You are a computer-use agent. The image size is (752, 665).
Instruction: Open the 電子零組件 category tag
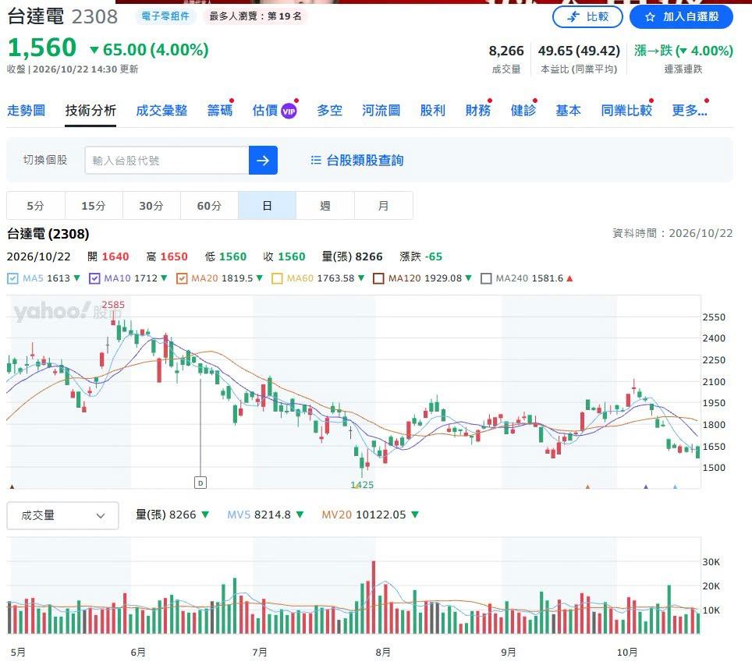165,16
